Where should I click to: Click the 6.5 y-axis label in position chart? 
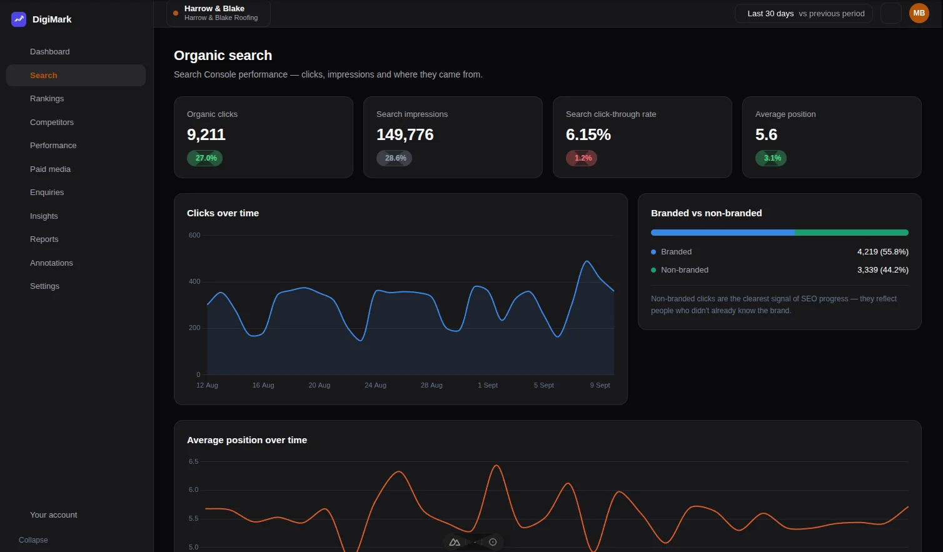pos(194,462)
